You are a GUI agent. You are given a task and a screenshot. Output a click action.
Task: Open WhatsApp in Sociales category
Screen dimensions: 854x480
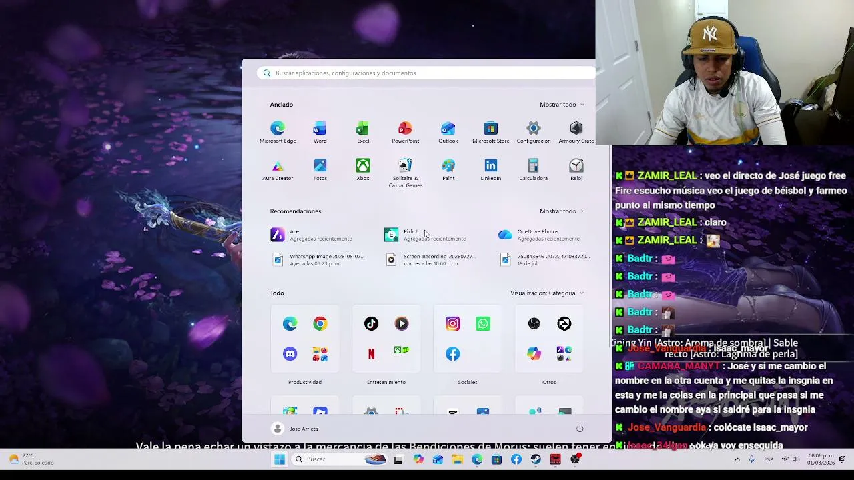pos(483,323)
